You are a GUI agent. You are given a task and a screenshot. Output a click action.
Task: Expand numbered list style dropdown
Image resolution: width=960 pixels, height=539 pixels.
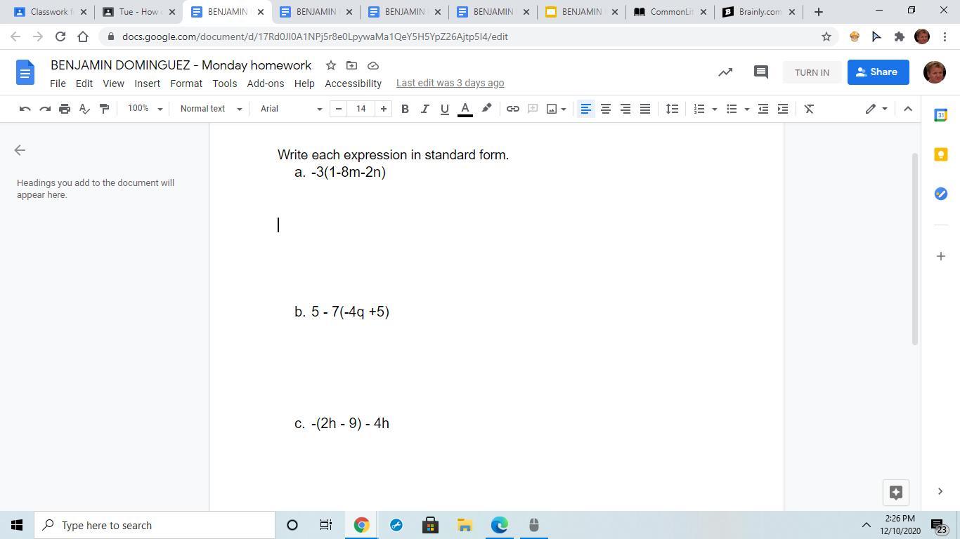pos(714,109)
